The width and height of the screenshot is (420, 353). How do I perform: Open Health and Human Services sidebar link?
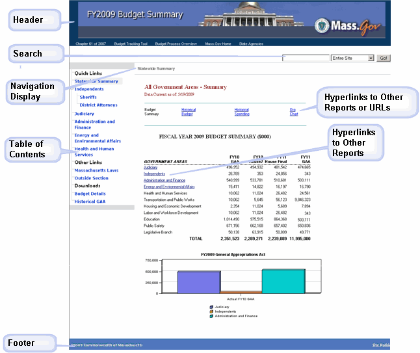click(x=94, y=151)
